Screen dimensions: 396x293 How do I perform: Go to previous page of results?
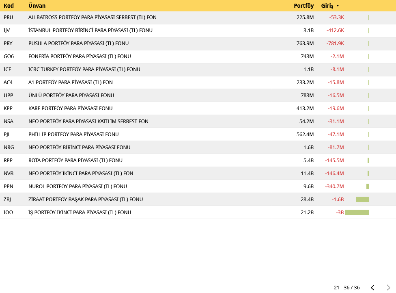pos(372,287)
